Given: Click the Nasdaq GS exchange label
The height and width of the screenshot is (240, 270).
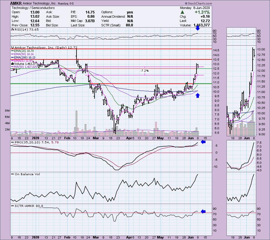Looking at the screenshot, I should pyautogui.click(x=66, y=3).
